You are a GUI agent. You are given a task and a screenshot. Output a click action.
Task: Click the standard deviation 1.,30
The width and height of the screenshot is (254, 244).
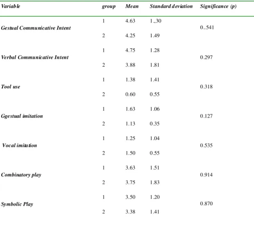[x=155, y=21]
